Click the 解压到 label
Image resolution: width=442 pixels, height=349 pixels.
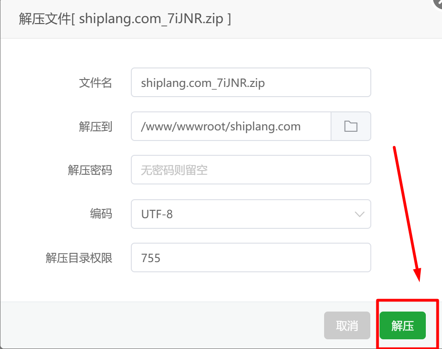(x=96, y=127)
